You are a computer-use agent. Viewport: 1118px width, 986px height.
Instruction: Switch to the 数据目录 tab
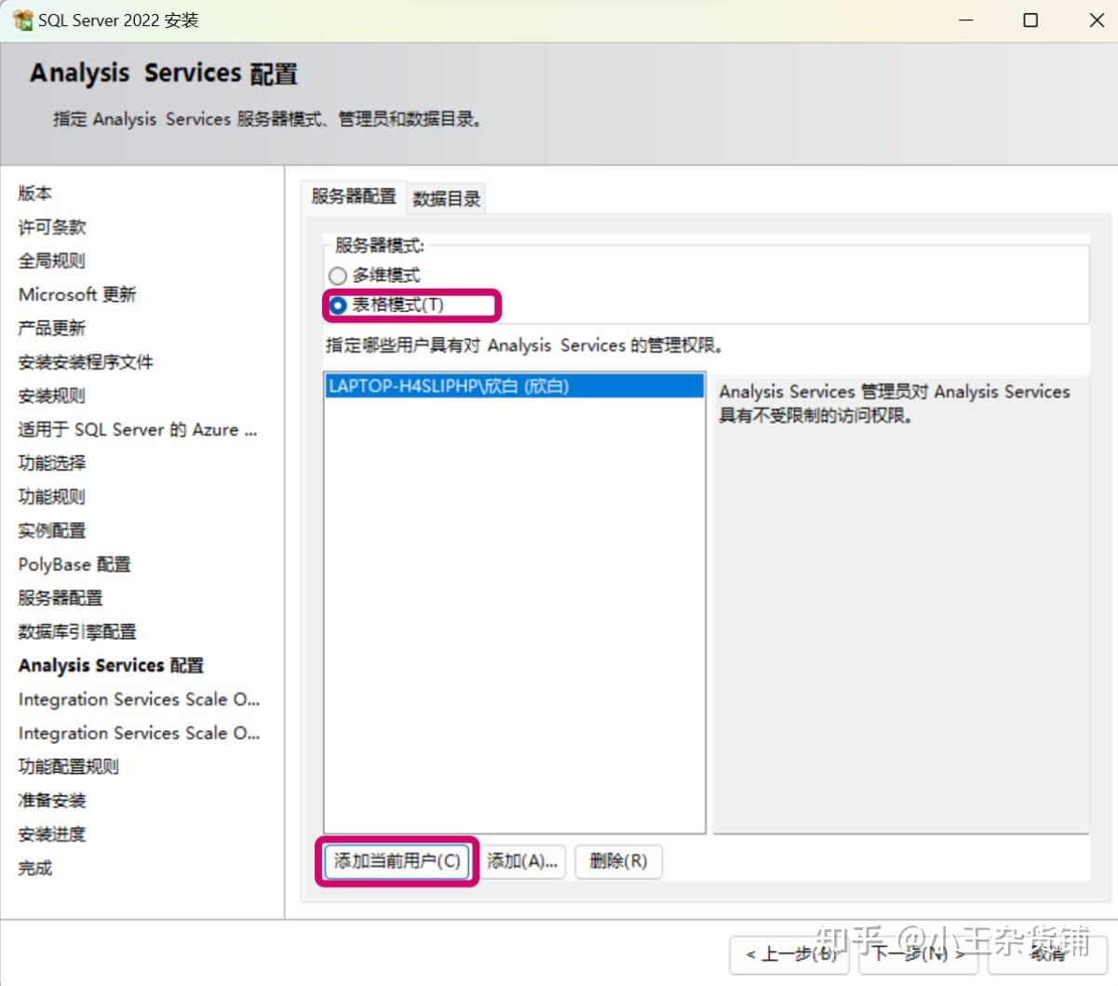point(446,198)
